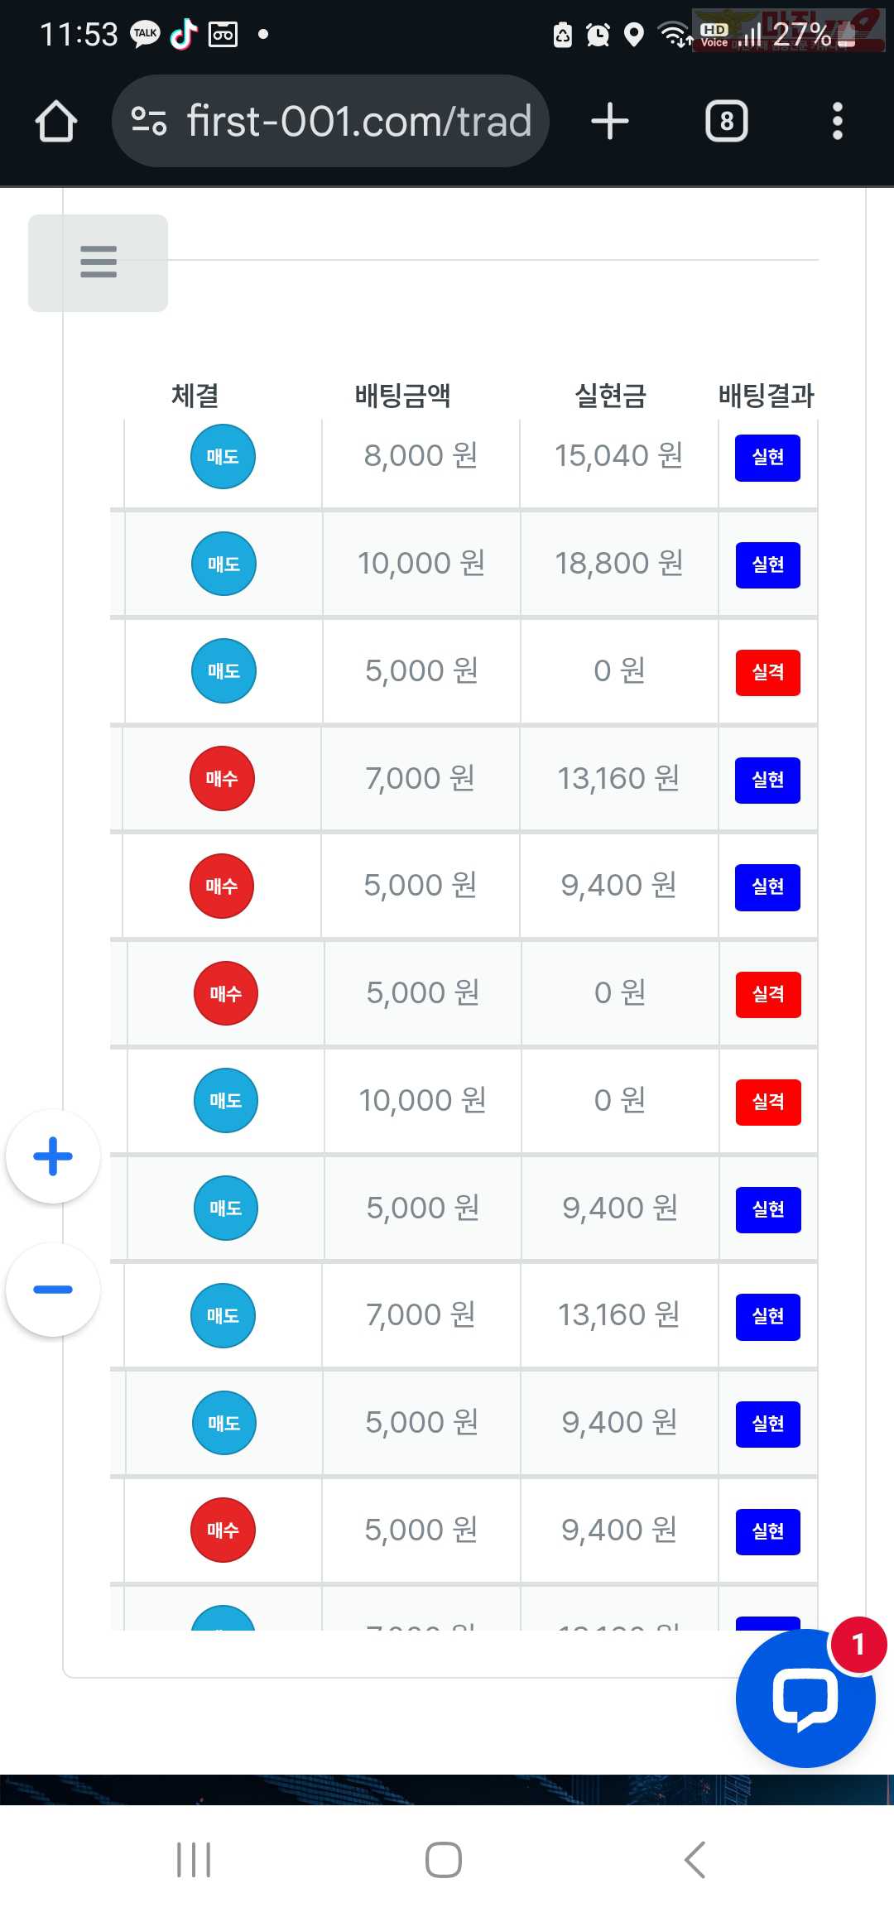Tap the 배팅금액 column header
The height and width of the screenshot is (1917, 894).
[x=402, y=396]
